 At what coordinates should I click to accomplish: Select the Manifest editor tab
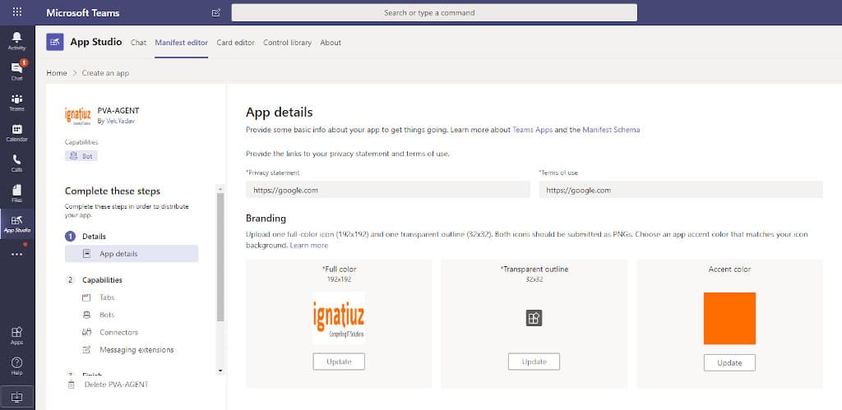(182, 43)
